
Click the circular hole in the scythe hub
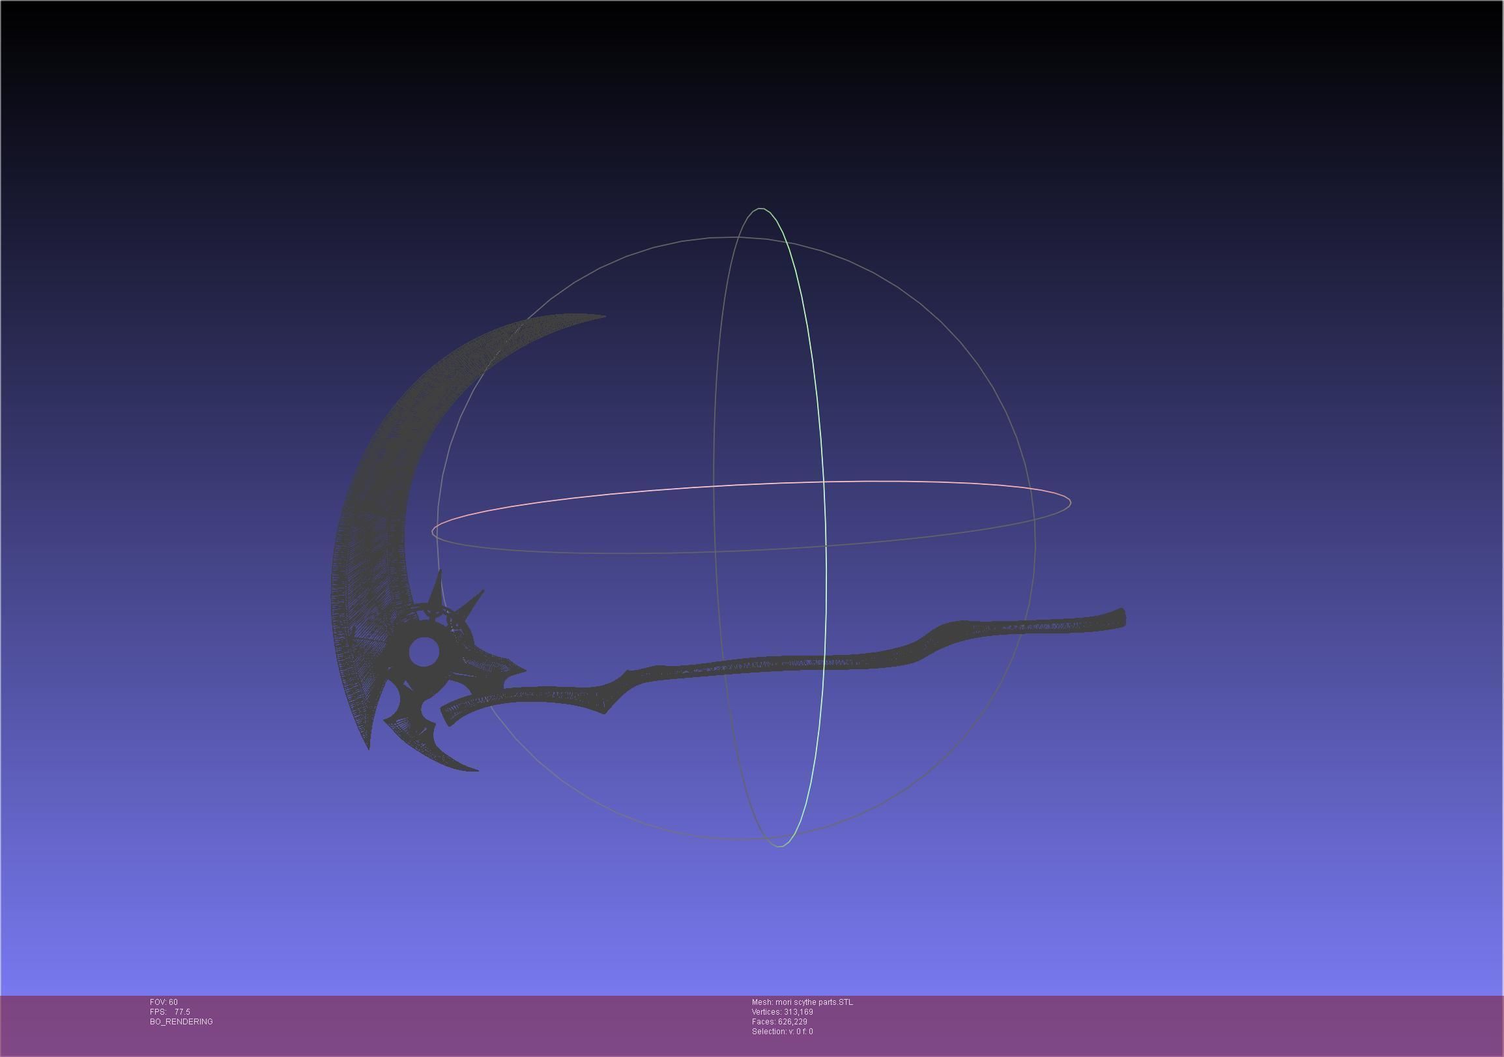(x=424, y=652)
